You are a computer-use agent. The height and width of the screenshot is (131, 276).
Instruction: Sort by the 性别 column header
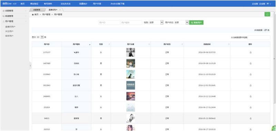[x=101, y=44]
